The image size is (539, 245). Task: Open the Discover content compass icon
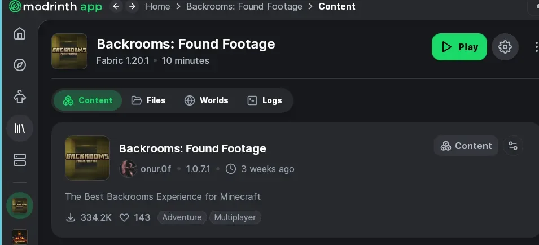(20, 65)
